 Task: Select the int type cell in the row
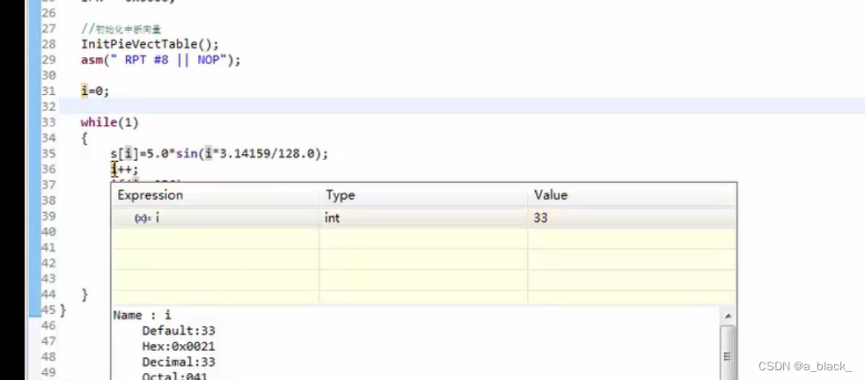coord(423,218)
